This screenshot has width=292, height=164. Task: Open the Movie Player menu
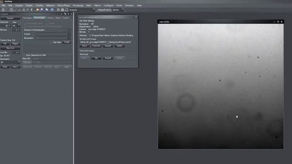click(x=63, y=5)
